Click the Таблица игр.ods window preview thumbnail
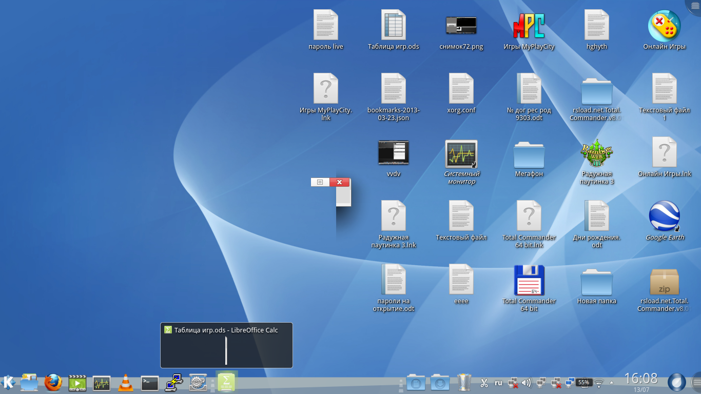 [x=226, y=350]
